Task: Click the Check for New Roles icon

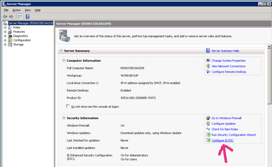Action: [x=208, y=129]
